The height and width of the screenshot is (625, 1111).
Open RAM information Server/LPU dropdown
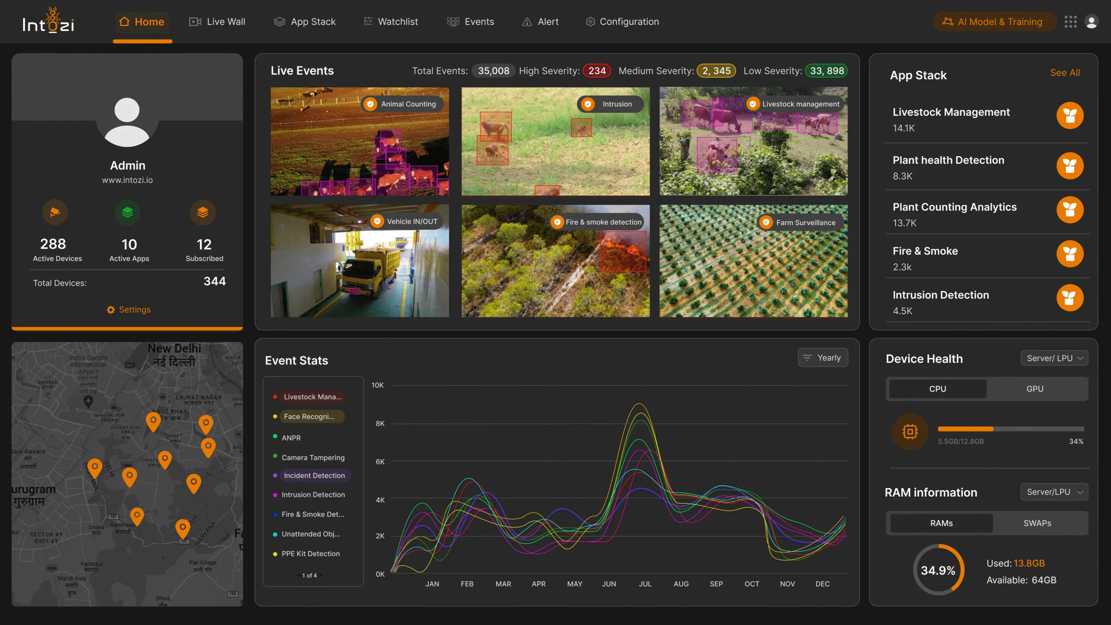tap(1055, 492)
